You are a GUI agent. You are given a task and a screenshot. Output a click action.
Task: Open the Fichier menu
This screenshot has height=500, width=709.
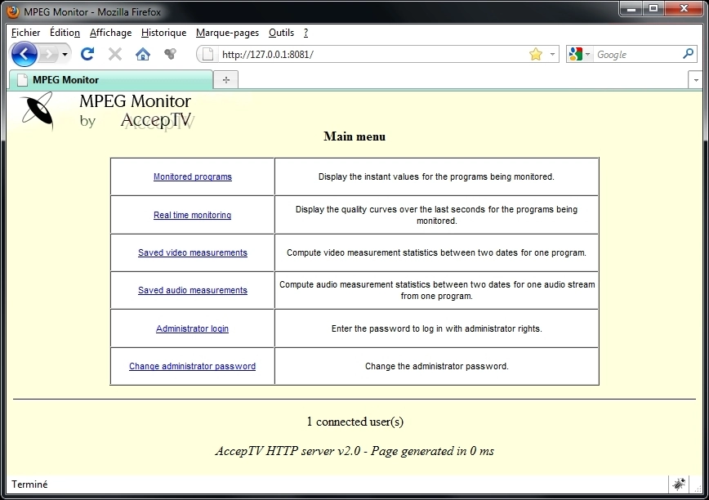tap(26, 33)
